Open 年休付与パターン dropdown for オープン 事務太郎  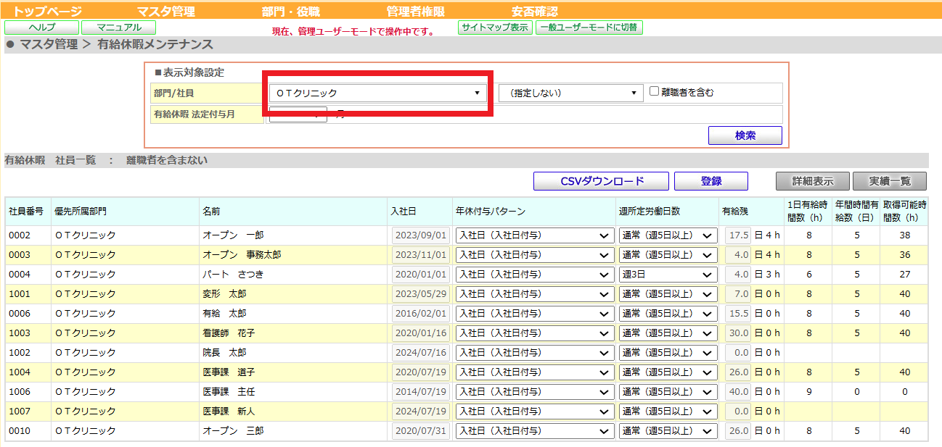pyautogui.click(x=535, y=255)
